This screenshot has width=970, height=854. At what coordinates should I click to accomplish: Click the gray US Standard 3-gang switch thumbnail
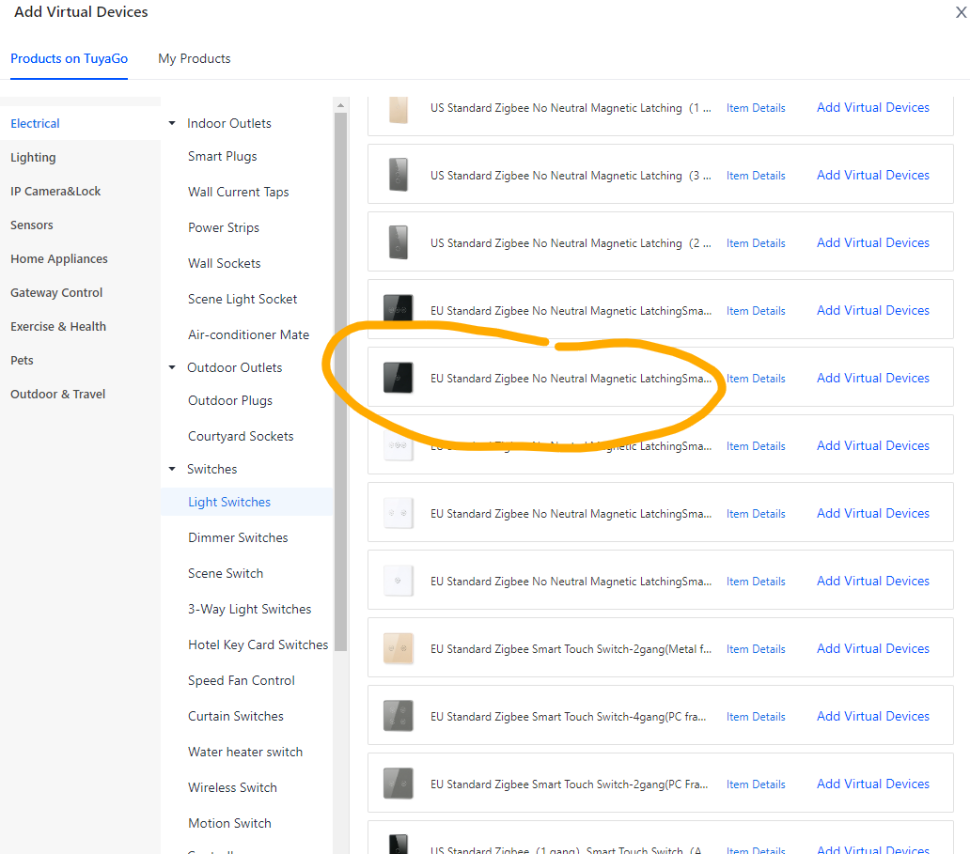pos(399,175)
